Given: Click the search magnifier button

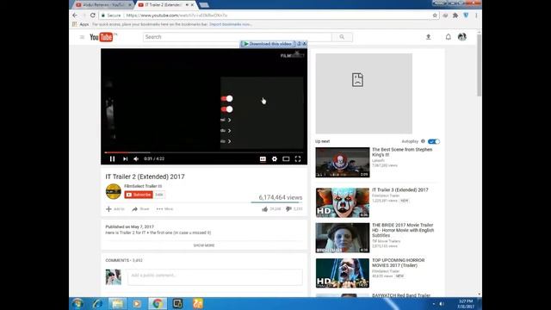Looking at the screenshot, I should [x=342, y=37].
